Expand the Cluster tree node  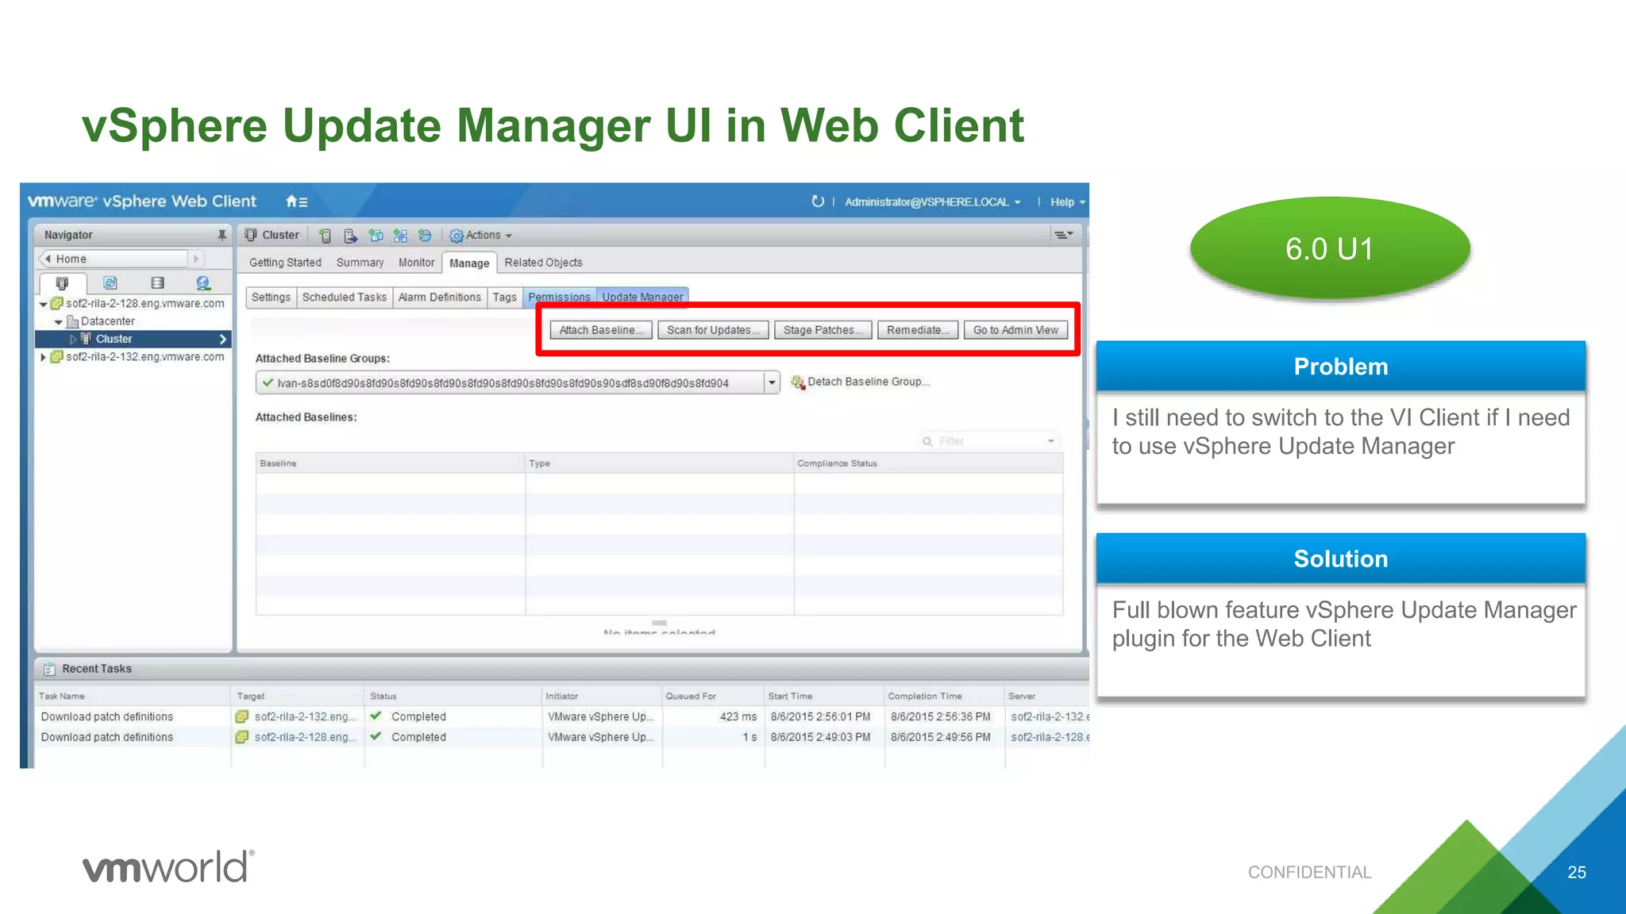[74, 339]
